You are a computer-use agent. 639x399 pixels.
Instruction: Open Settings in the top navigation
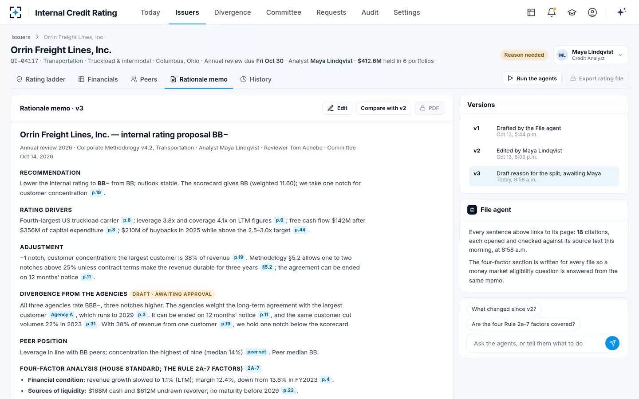pos(406,12)
